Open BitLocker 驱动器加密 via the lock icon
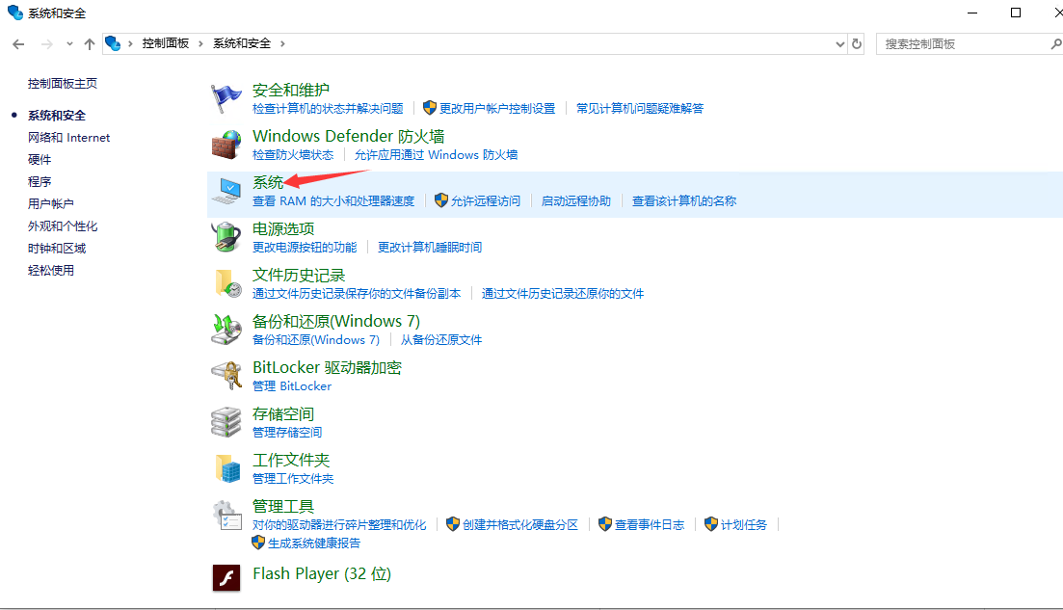The image size is (1063, 610). tap(226, 374)
